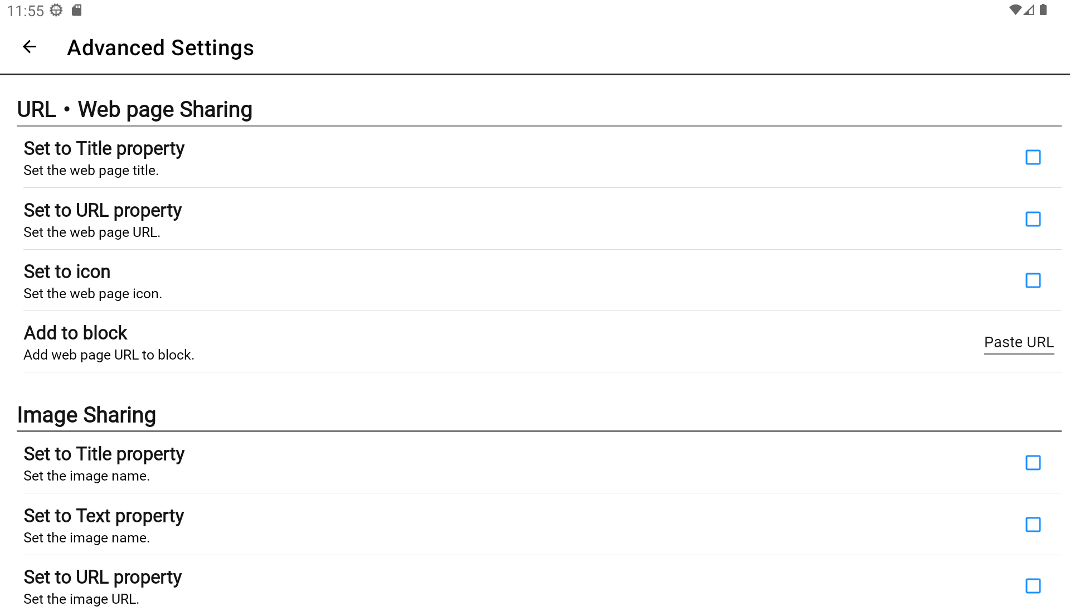Tap the Advanced Settings title
This screenshot has width=1070, height=616.
pos(160,48)
